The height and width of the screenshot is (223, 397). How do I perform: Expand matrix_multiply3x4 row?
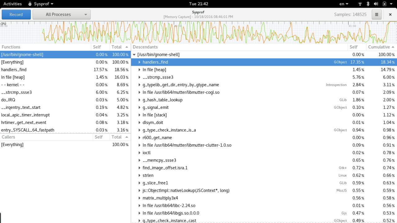[139, 198]
